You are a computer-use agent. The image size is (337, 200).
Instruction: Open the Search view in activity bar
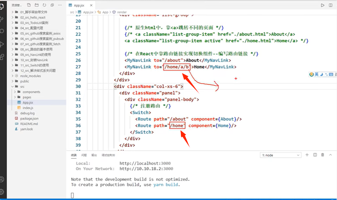[x=2, y=31]
